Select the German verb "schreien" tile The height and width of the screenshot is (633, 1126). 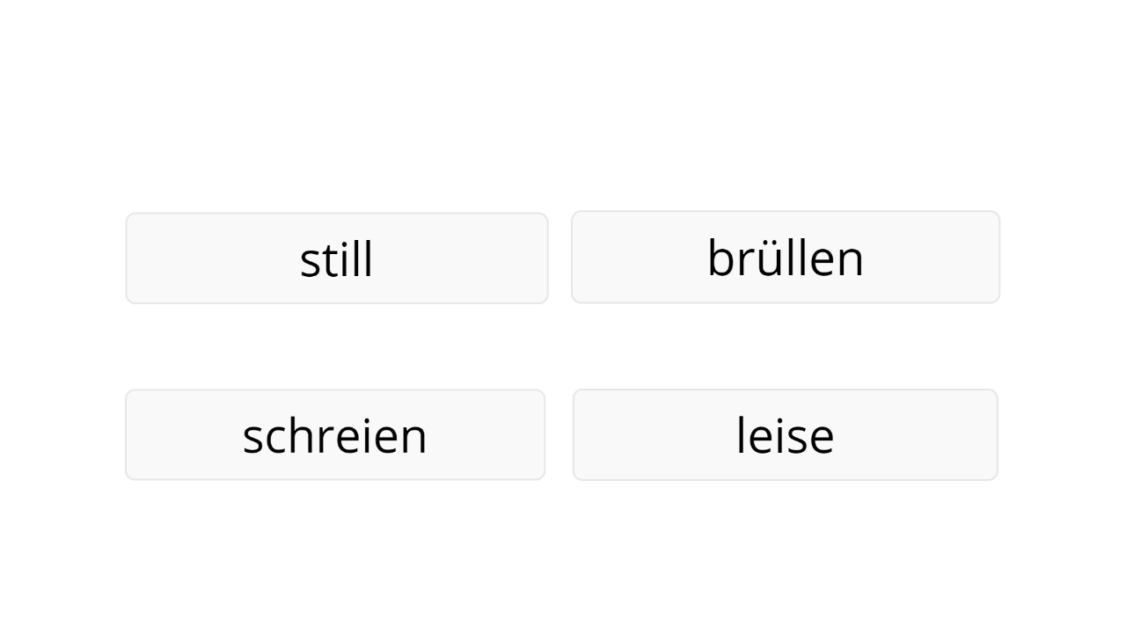[x=335, y=435]
